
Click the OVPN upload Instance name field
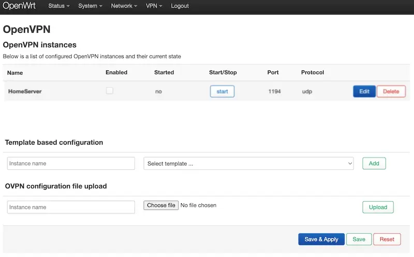71,207
